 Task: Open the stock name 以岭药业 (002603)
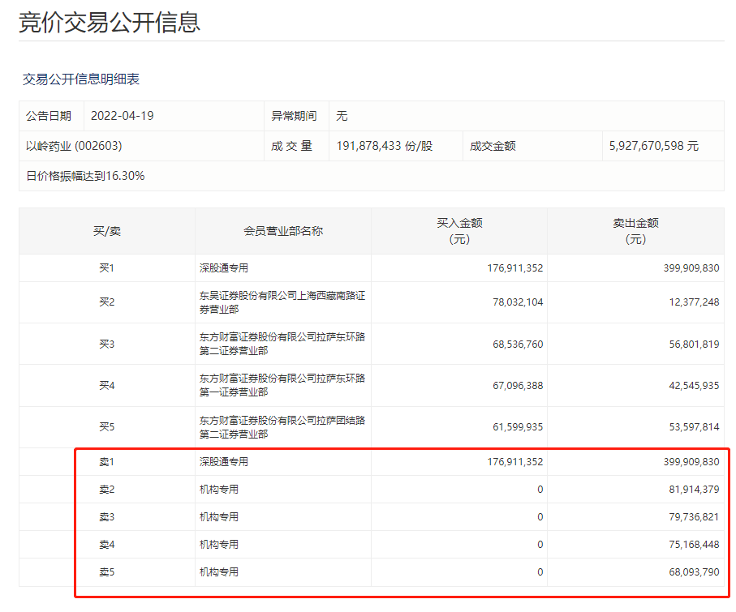75,146
